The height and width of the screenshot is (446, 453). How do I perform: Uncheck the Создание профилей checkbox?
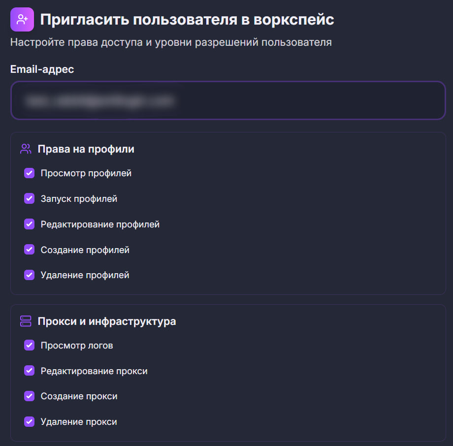pyautogui.click(x=29, y=250)
